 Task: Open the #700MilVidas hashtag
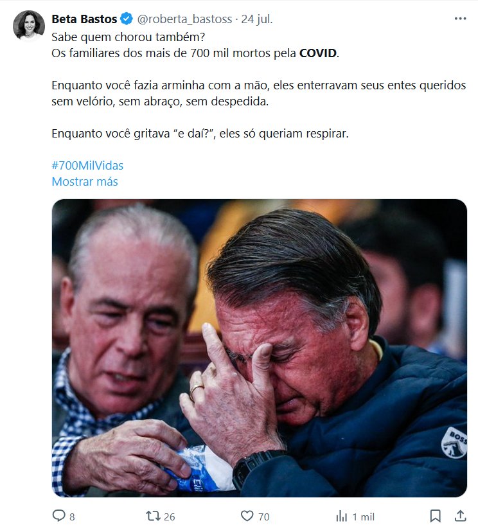(x=87, y=166)
